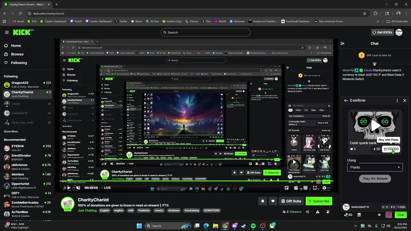Expand hidden bookmarks chevron
The image size is (411, 231).
click(378, 21)
